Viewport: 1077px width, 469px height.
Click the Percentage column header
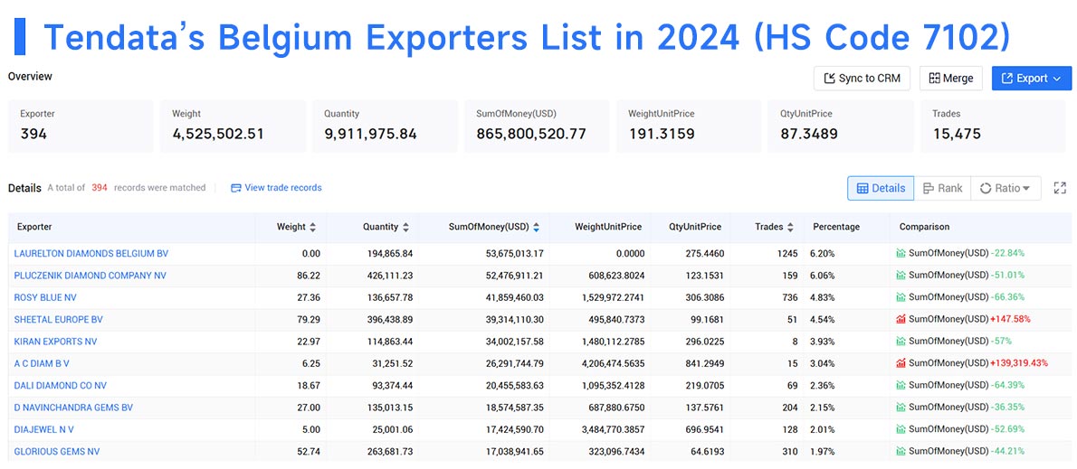(x=836, y=227)
